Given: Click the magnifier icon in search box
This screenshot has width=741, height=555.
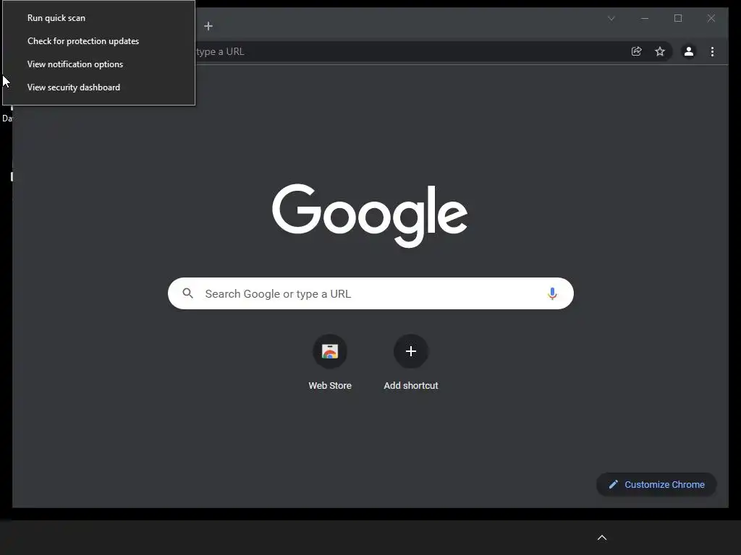Looking at the screenshot, I should coord(187,293).
